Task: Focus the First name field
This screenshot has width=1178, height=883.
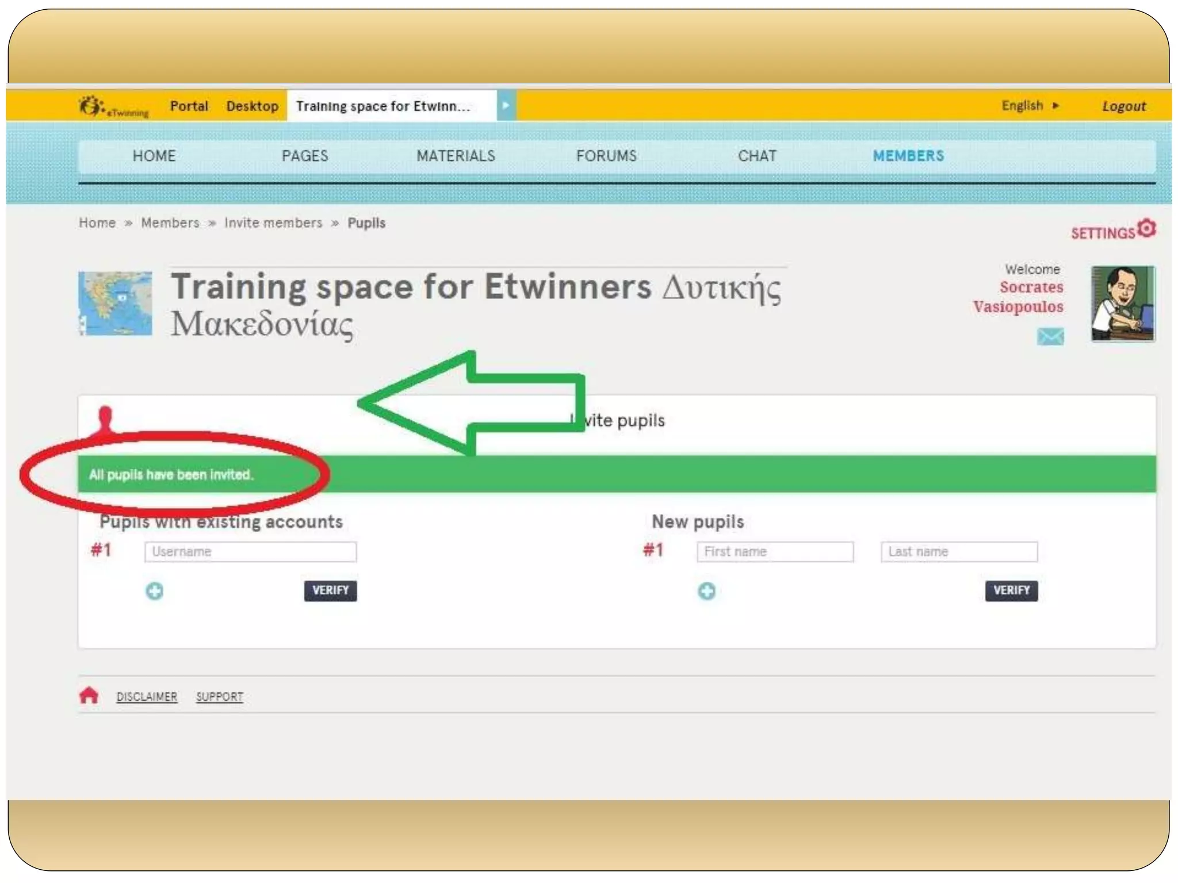Action: coord(774,551)
